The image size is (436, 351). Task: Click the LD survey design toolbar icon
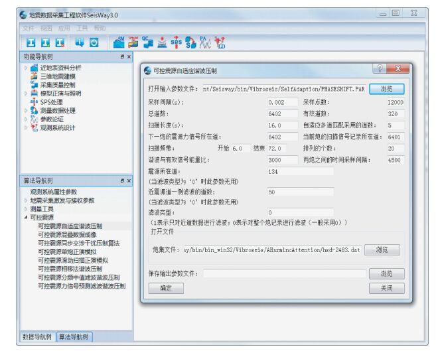pyautogui.click(x=220, y=42)
